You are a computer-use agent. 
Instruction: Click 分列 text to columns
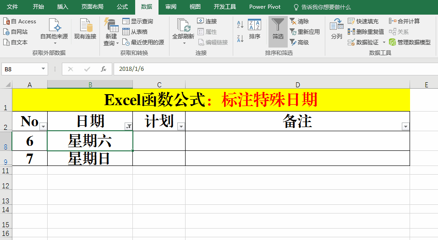(x=336, y=29)
